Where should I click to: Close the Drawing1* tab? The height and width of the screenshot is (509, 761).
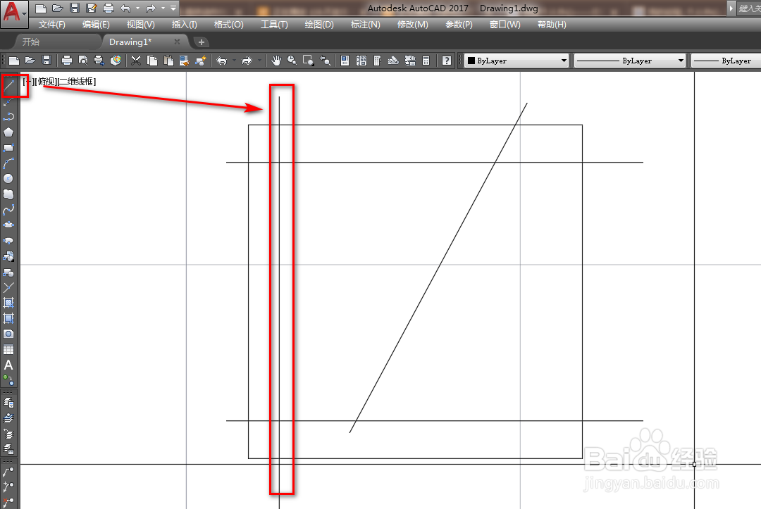click(177, 42)
